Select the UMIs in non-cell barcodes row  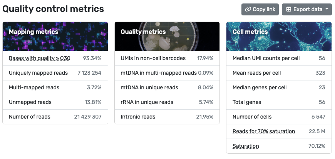click(x=167, y=58)
